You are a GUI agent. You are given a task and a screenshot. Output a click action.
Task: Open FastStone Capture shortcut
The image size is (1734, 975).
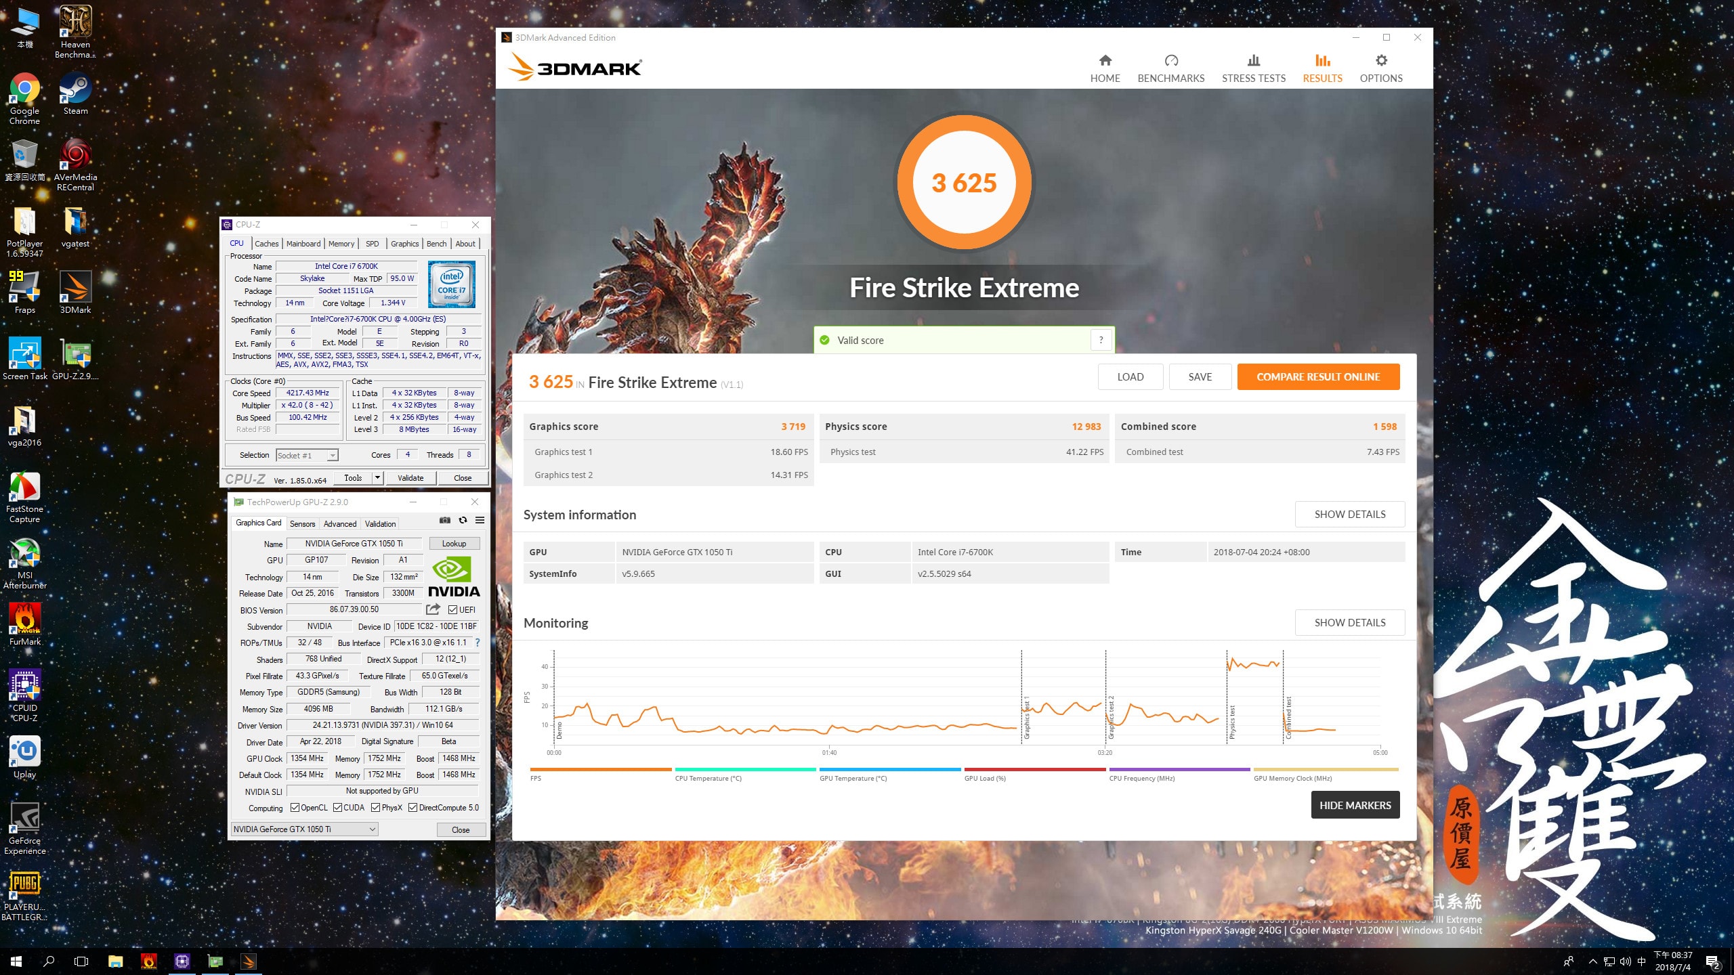click(x=24, y=497)
